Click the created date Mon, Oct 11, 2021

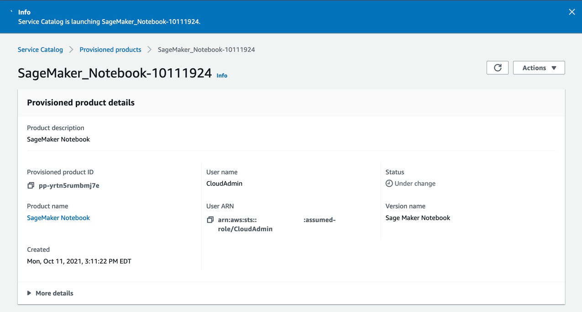pos(79,261)
